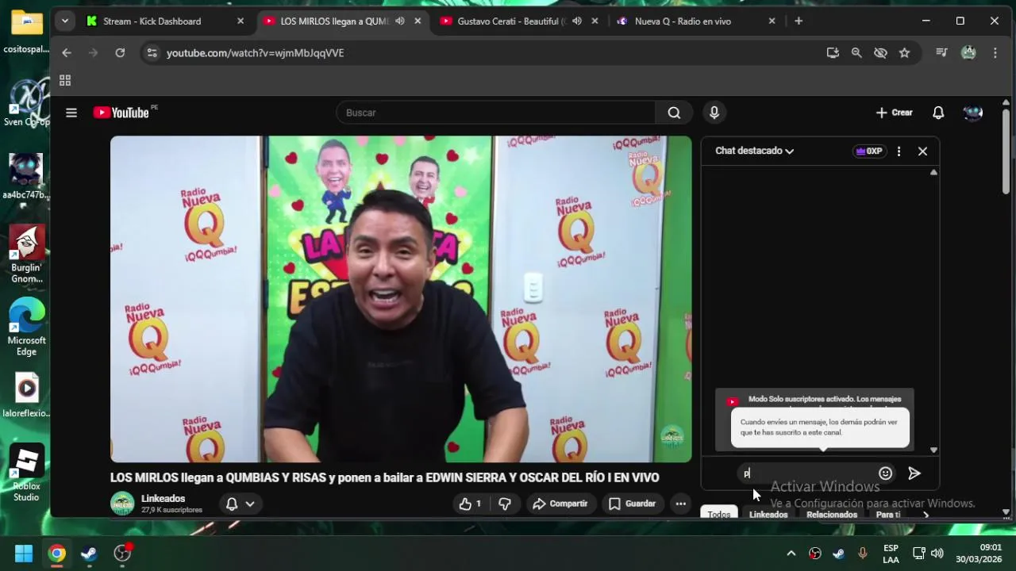
Task: Open the zoom magnifier icon in address bar
Action: tap(856, 52)
